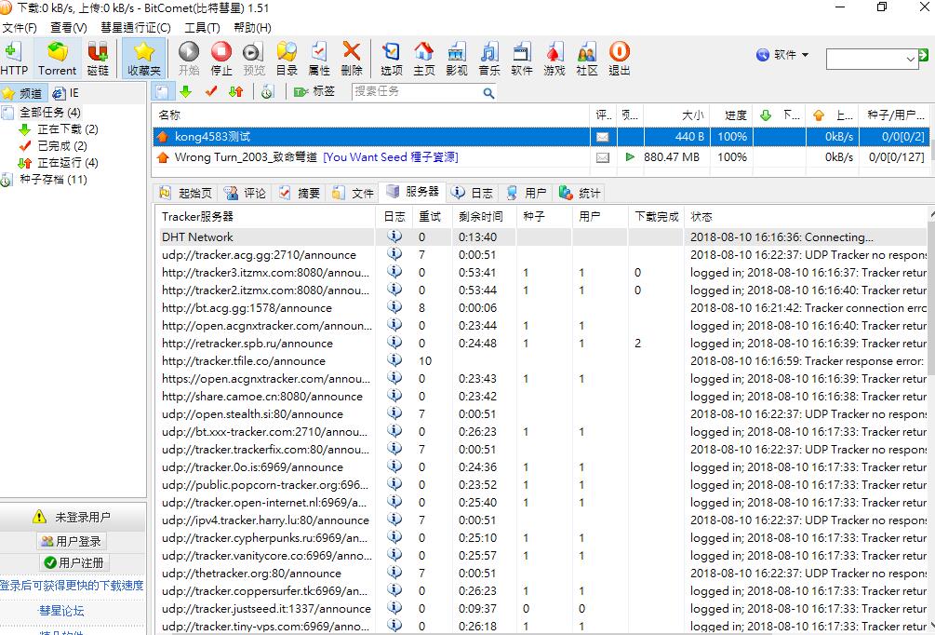Open the 音乐 music icon

pyautogui.click(x=489, y=59)
